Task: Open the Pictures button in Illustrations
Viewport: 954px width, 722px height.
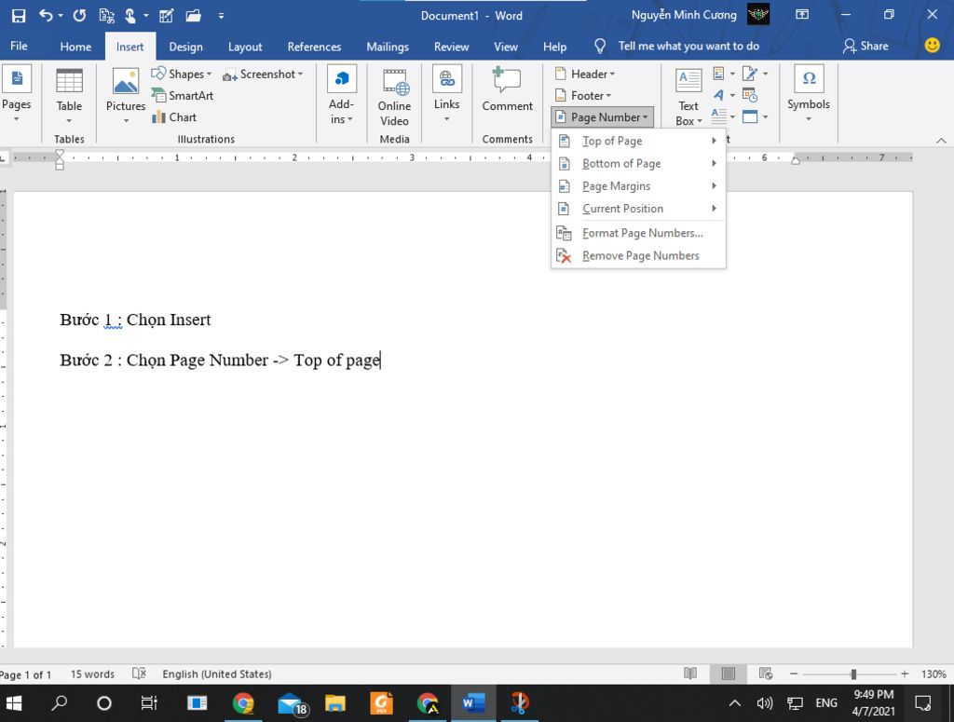Action: tap(126, 96)
